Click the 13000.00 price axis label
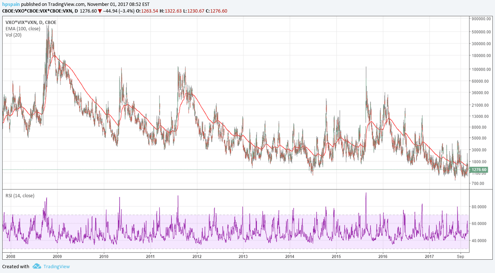 click(481, 116)
